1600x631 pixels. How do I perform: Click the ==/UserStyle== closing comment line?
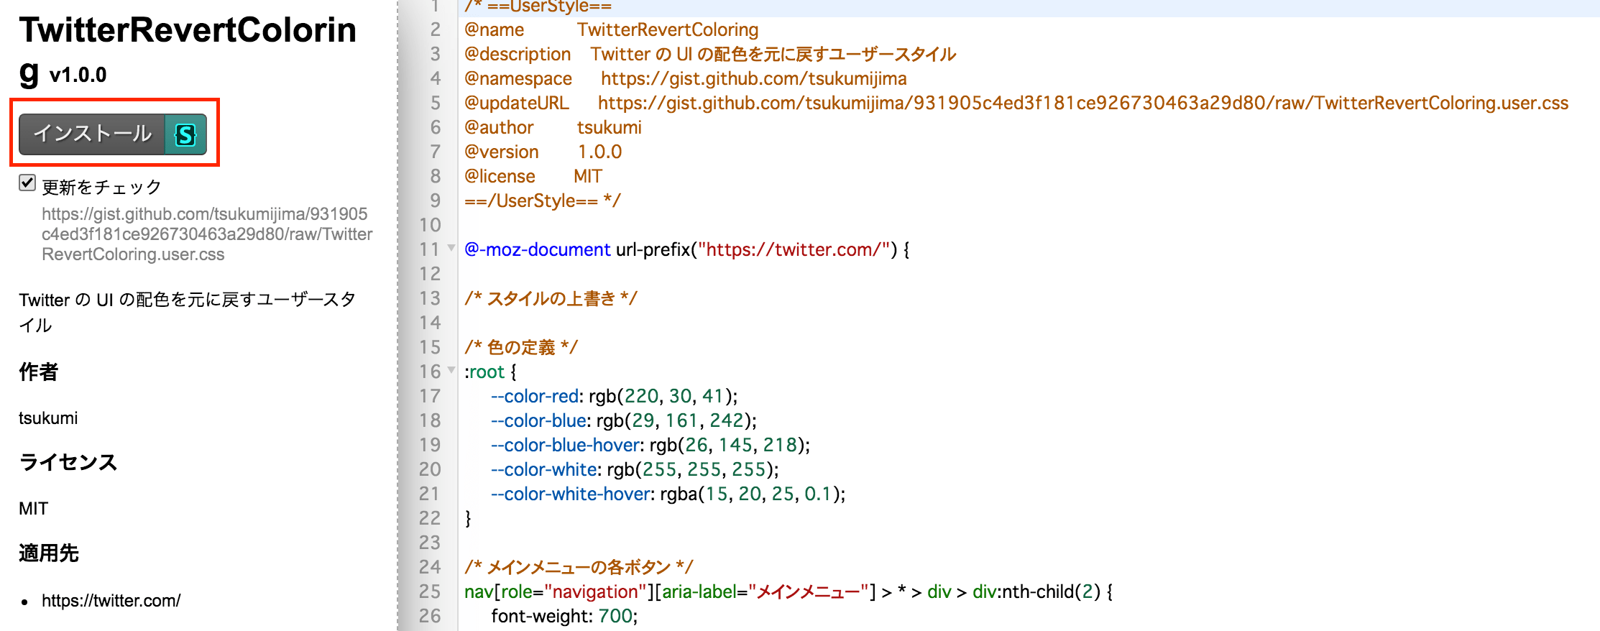point(542,201)
